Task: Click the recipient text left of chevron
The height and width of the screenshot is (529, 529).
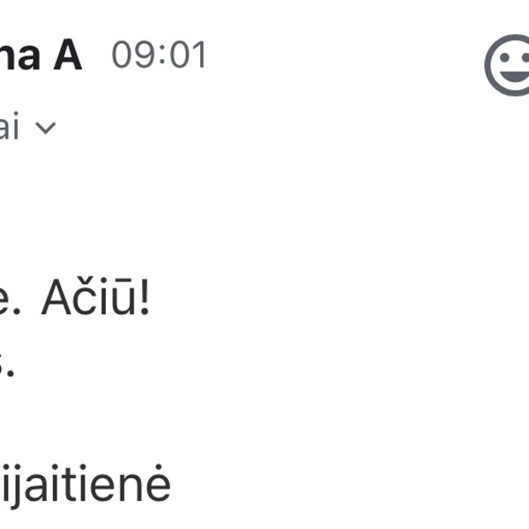Action: pyautogui.click(x=9, y=128)
